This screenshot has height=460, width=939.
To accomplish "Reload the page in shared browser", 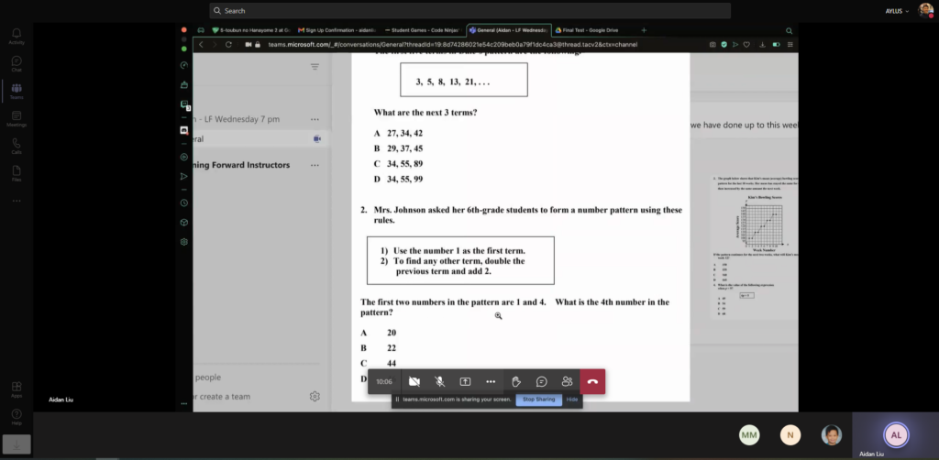I will 228,44.
